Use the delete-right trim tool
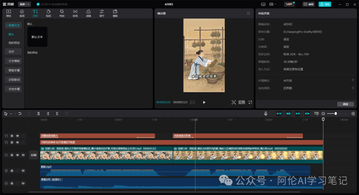This screenshot has width=359, height=195. tap(57, 113)
